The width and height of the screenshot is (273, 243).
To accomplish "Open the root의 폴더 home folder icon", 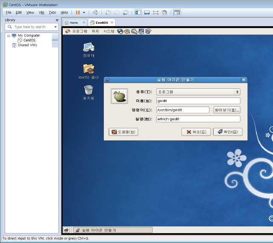I will [89, 72].
